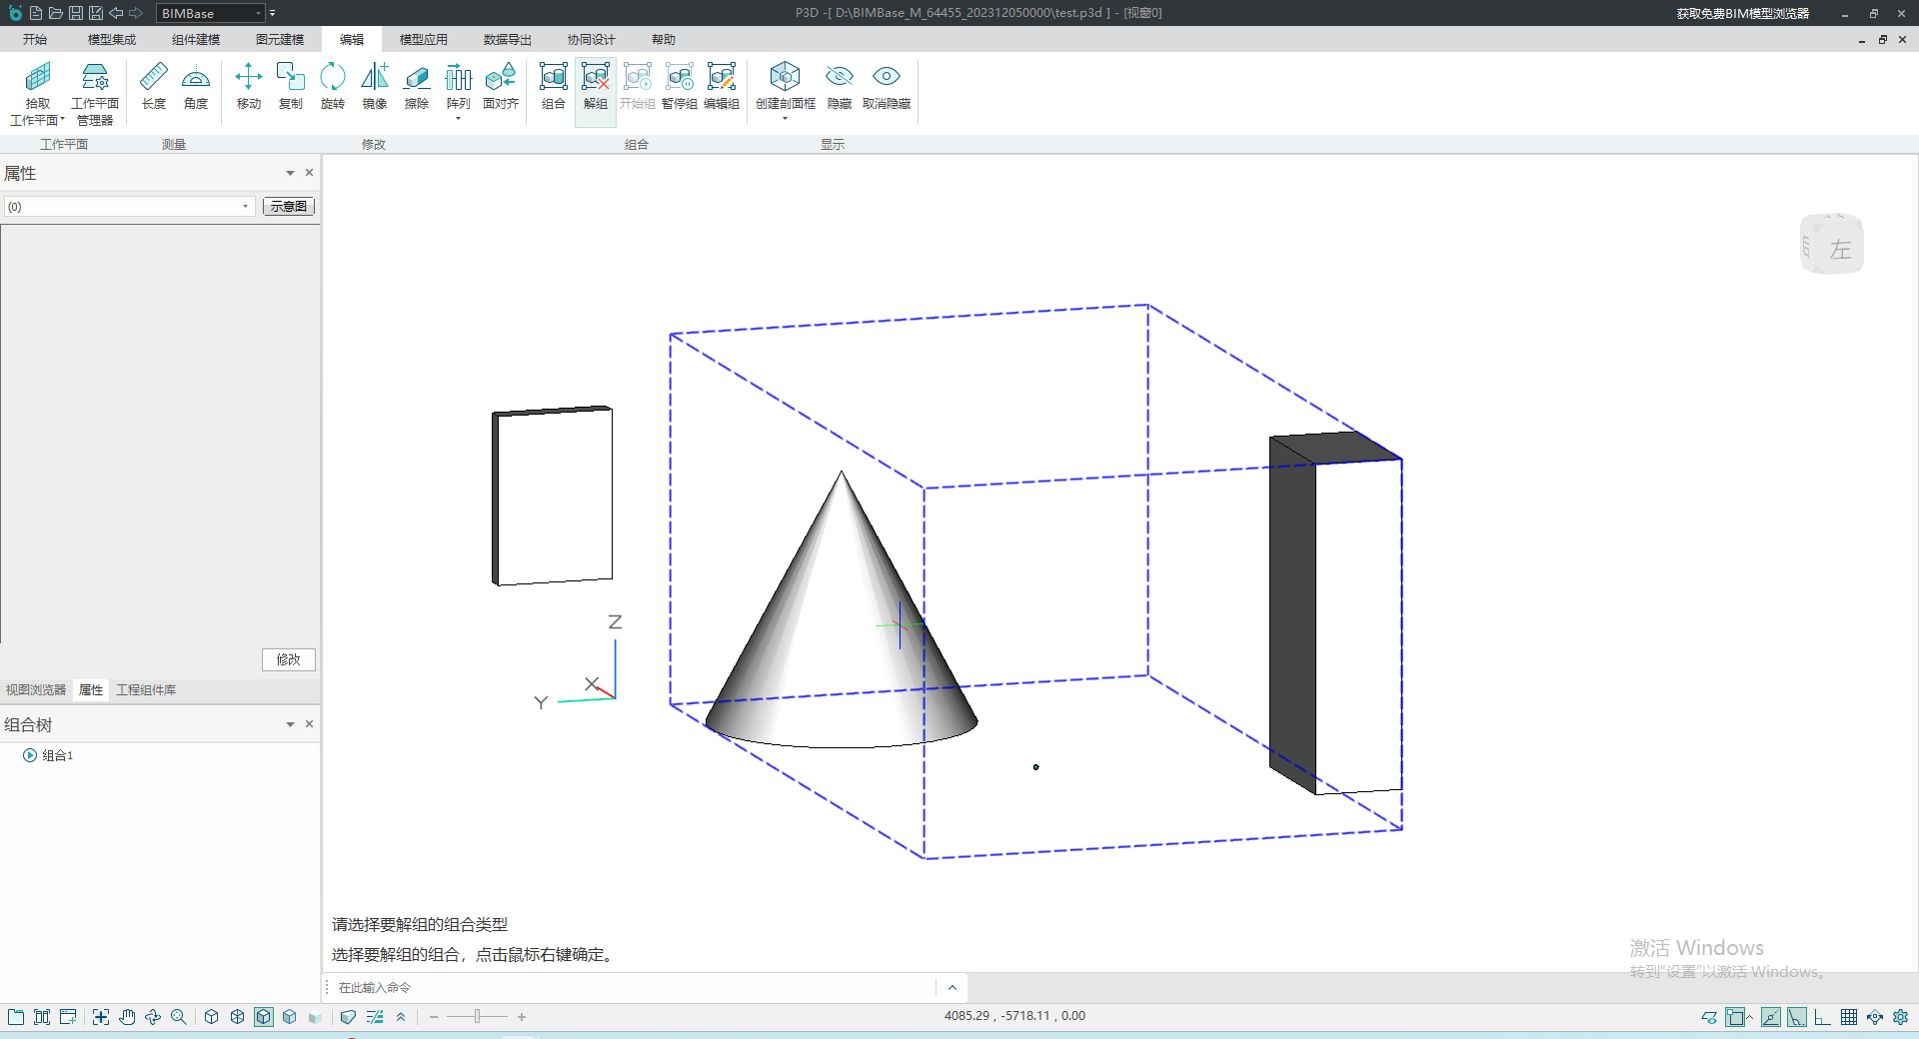Open the property selector combo box
The height and width of the screenshot is (1039, 1919).
[128, 207]
